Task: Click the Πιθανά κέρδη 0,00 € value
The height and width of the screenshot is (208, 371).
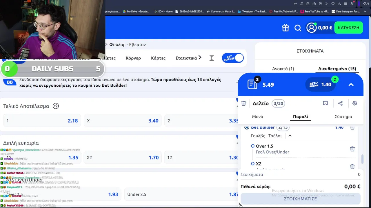Action: [x=352, y=187]
